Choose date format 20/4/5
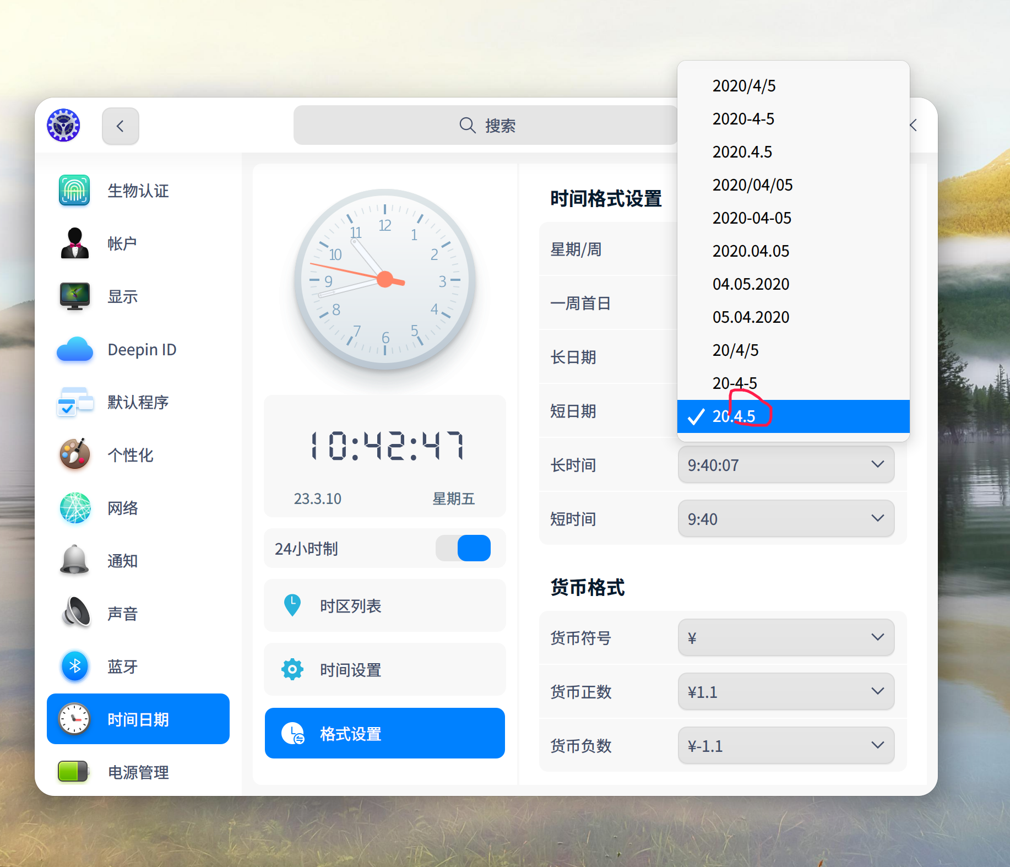Screen dimensions: 1010x867 793,350
